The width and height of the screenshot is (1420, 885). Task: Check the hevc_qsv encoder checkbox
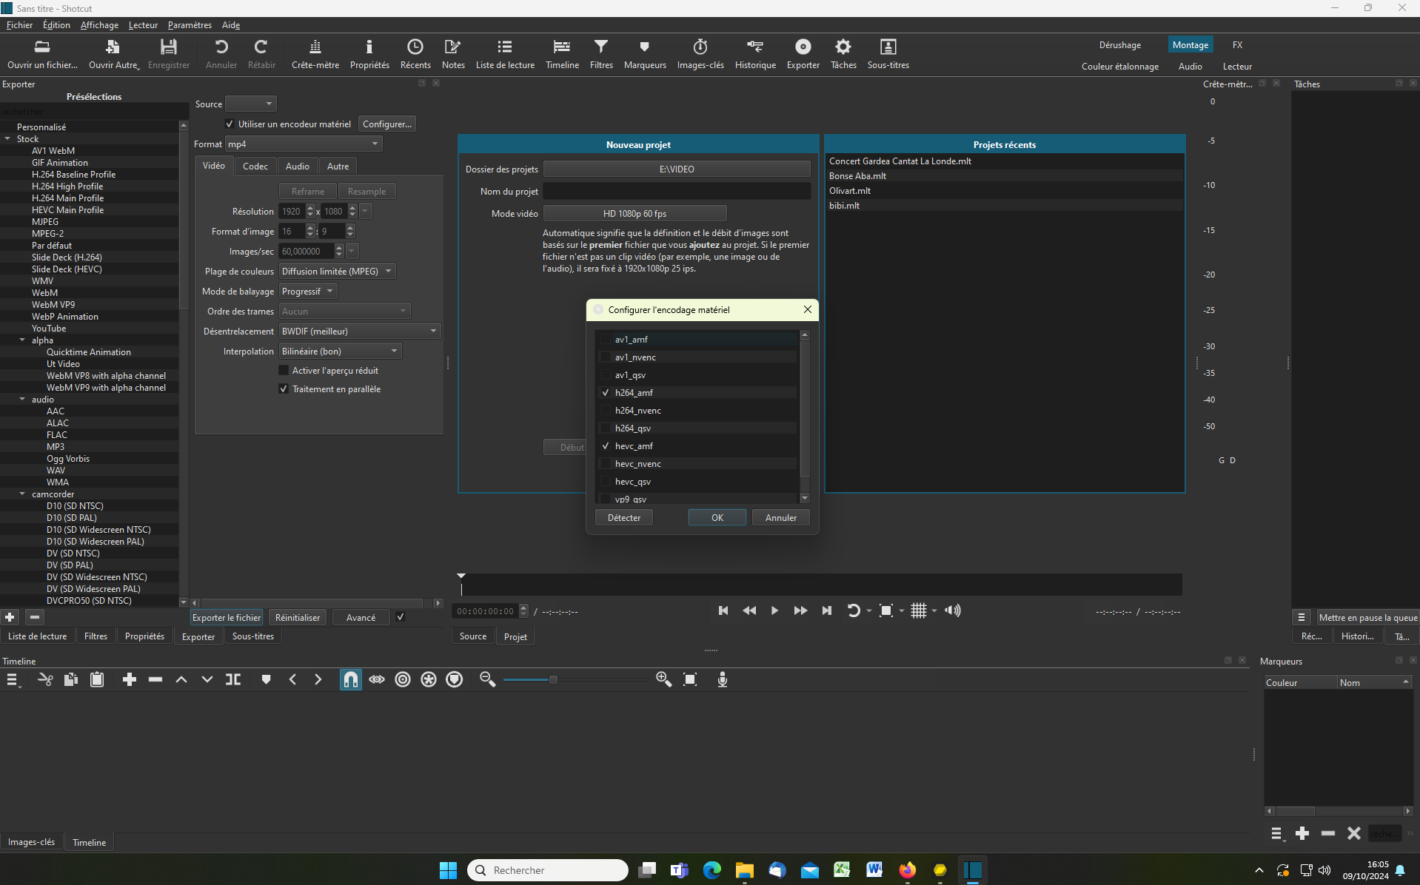pyautogui.click(x=606, y=482)
